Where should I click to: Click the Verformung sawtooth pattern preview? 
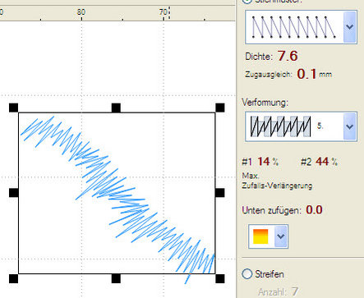point(280,126)
